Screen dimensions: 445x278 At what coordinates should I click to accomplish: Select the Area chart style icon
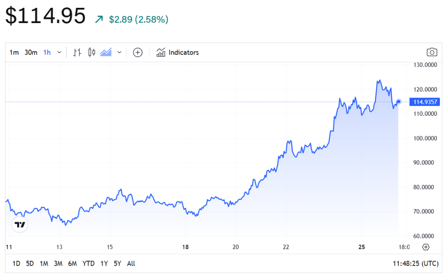[106, 52]
